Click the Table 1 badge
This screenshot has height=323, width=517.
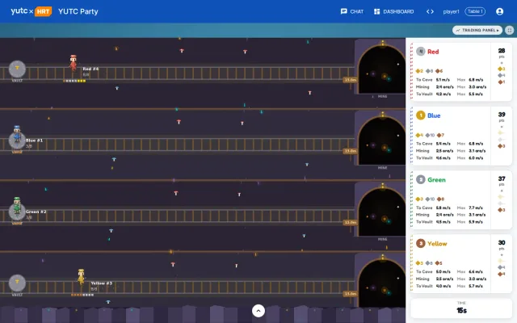[x=475, y=11]
